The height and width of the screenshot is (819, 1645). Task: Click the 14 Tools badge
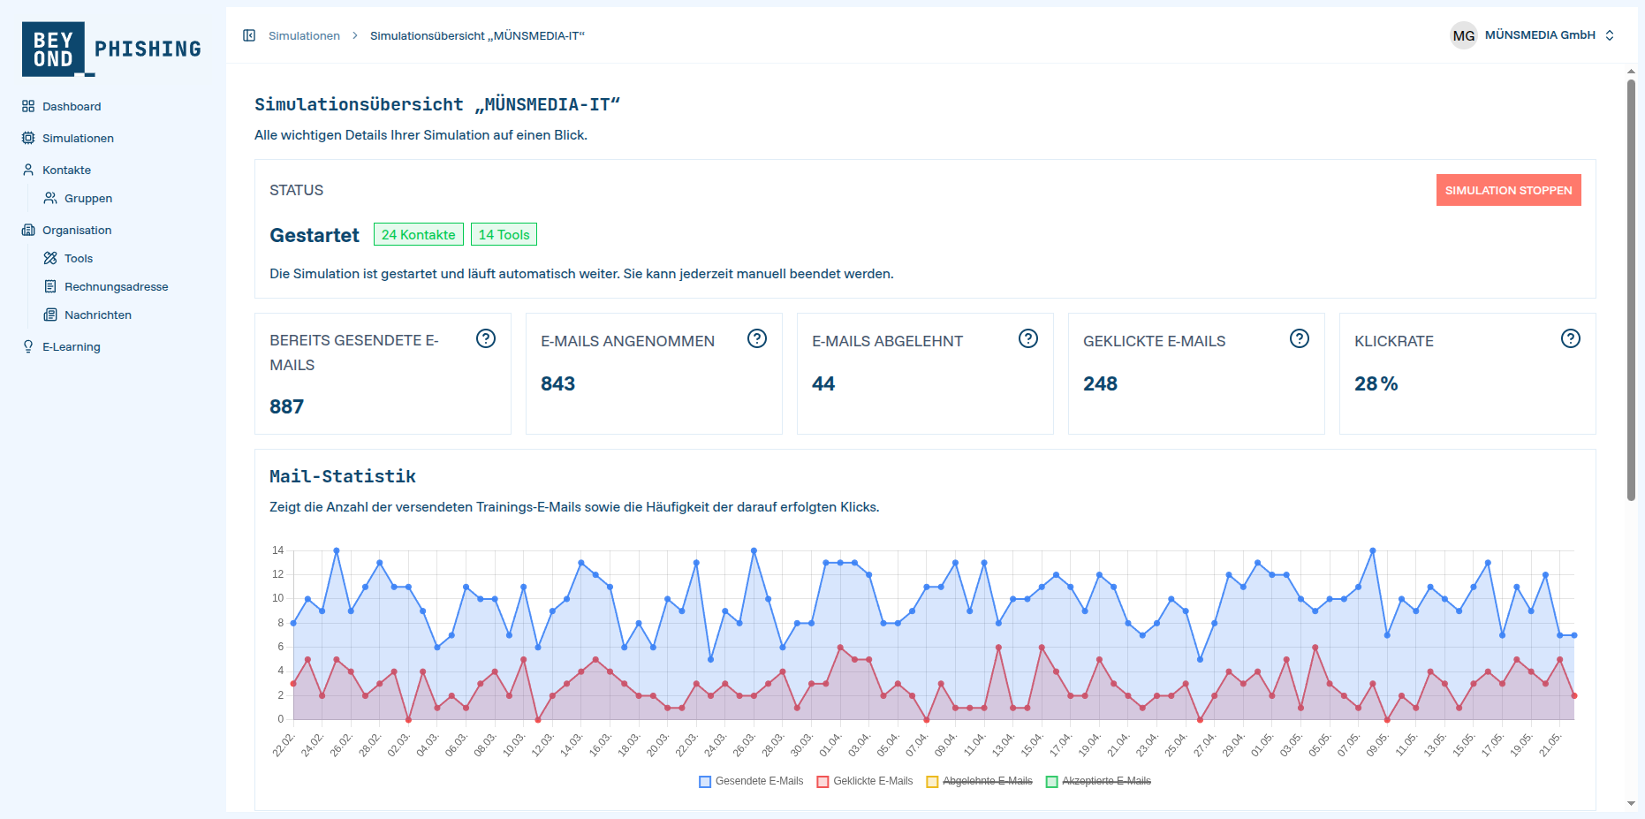(504, 234)
